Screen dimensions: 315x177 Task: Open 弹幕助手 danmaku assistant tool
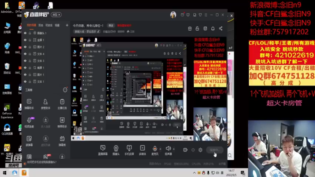pos(29,104)
